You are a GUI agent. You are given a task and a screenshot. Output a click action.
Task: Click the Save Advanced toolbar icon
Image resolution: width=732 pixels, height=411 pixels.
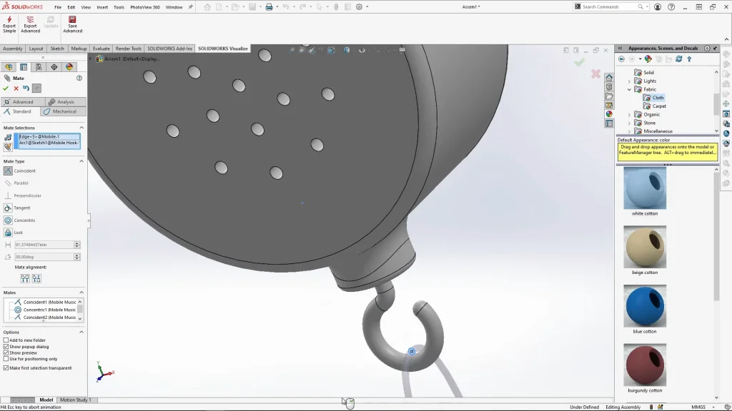72,24
